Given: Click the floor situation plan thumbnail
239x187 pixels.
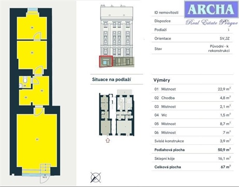Looking at the screenshot, I should coord(117,113).
